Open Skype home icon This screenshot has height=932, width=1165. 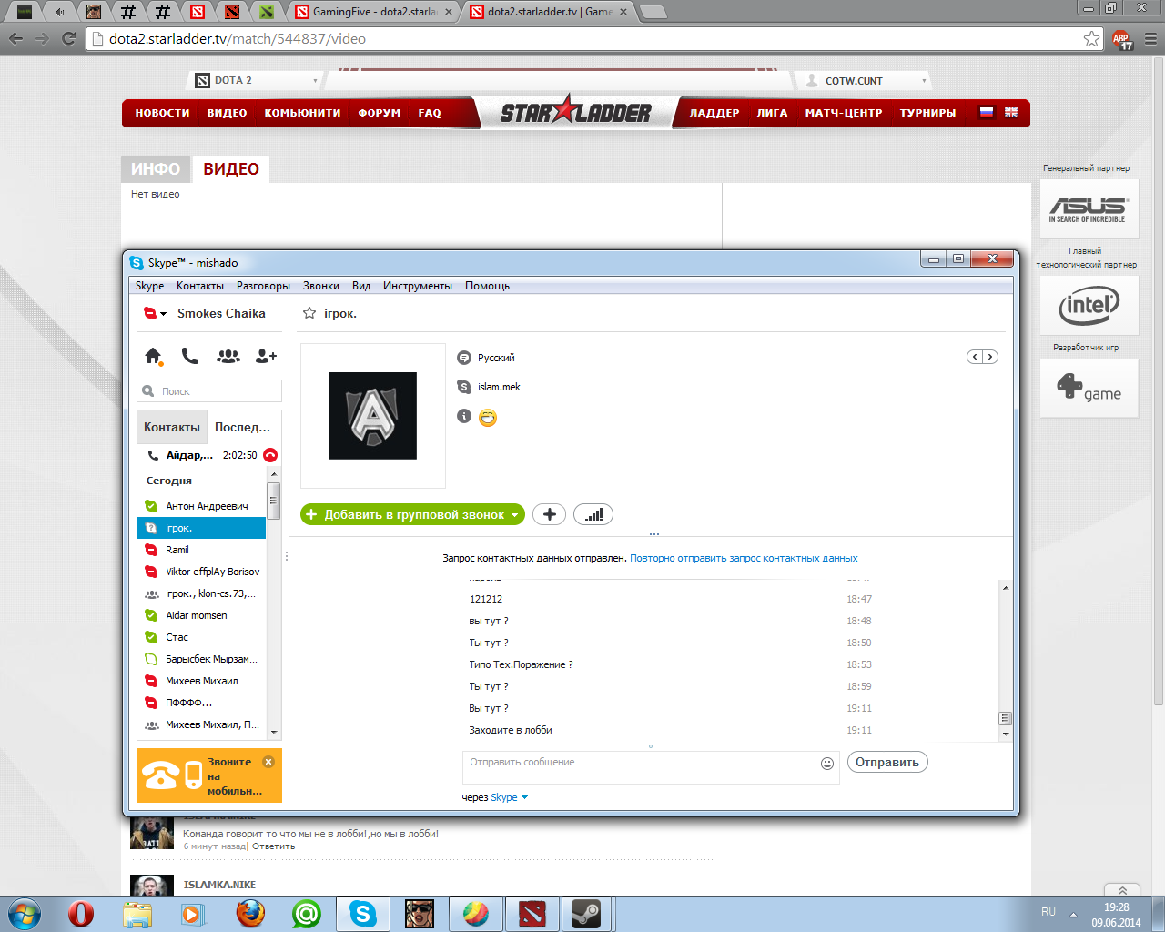pos(153,356)
